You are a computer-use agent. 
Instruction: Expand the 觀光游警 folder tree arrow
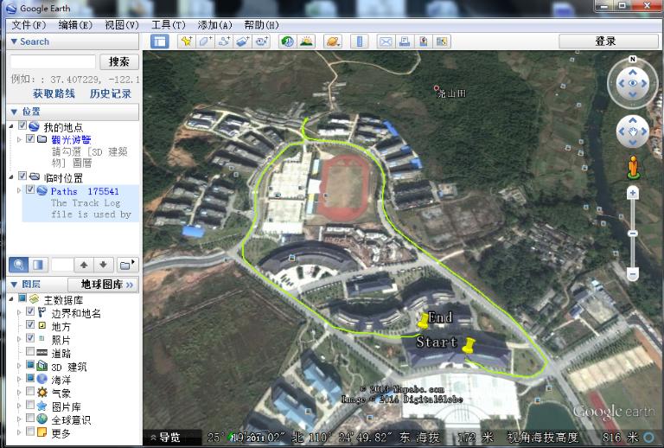pos(19,139)
